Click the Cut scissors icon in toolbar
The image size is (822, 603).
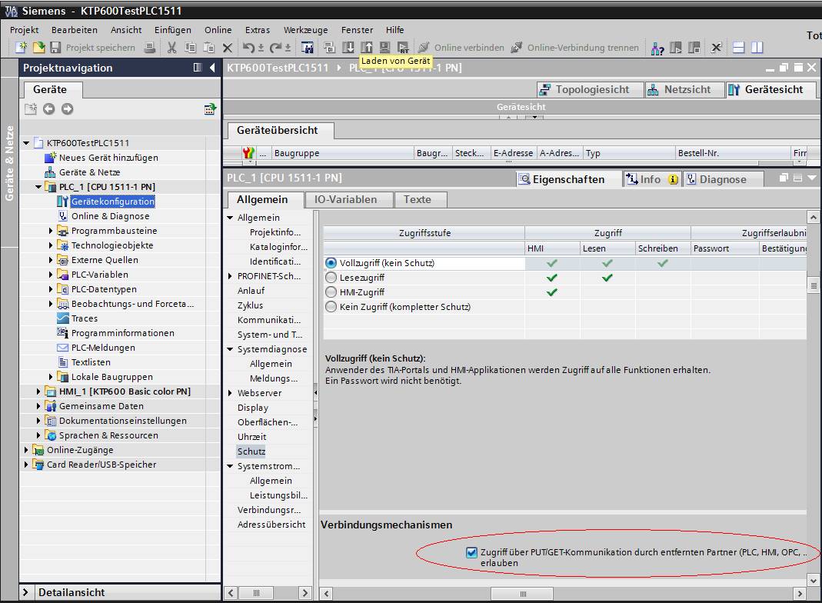click(x=171, y=48)
